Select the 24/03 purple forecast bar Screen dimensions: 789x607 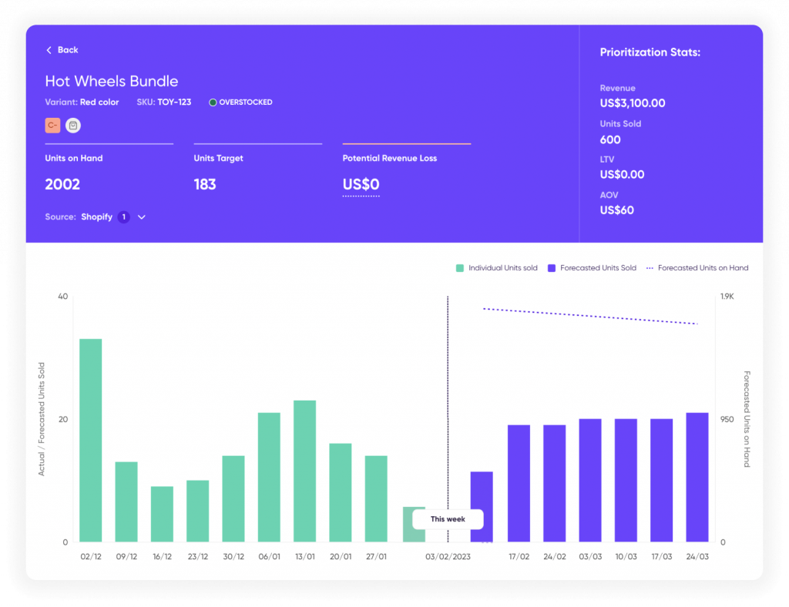697,478
